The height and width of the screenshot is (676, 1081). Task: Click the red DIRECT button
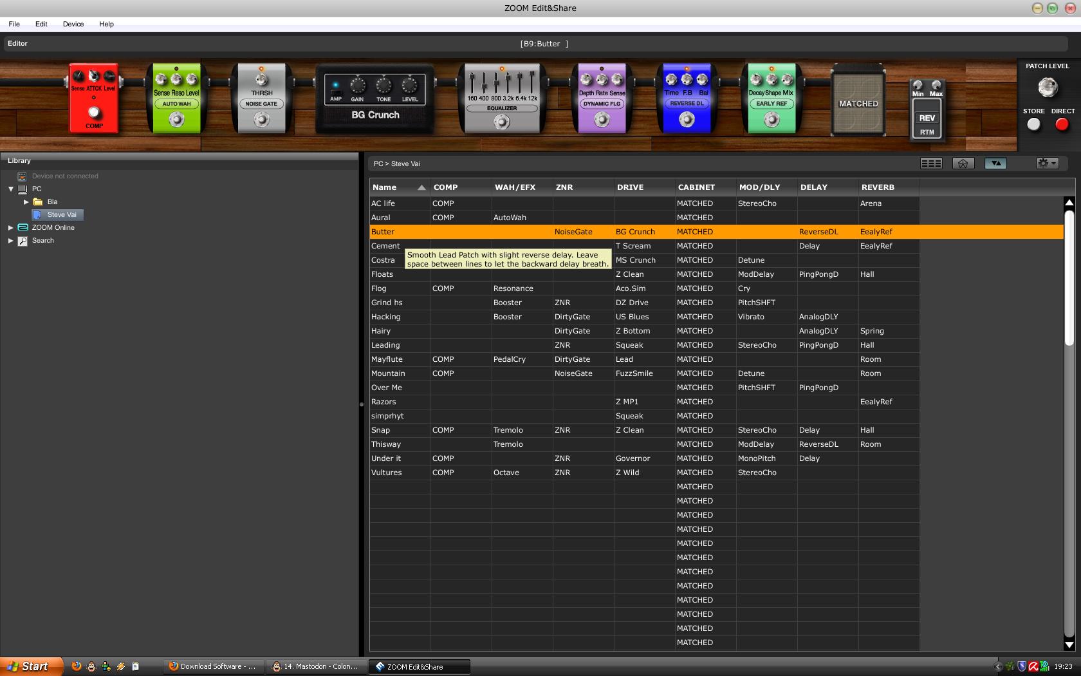click(1062, 124)
